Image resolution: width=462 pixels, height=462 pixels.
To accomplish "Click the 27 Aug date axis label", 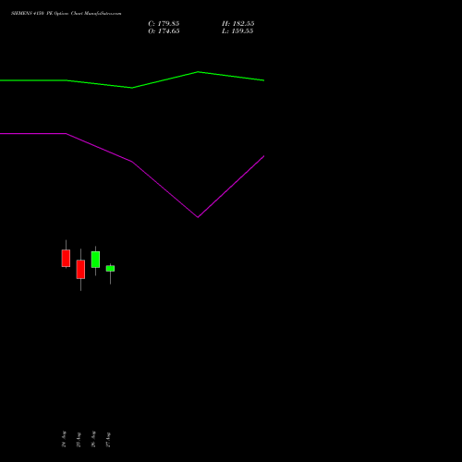I will click(108, 440).
